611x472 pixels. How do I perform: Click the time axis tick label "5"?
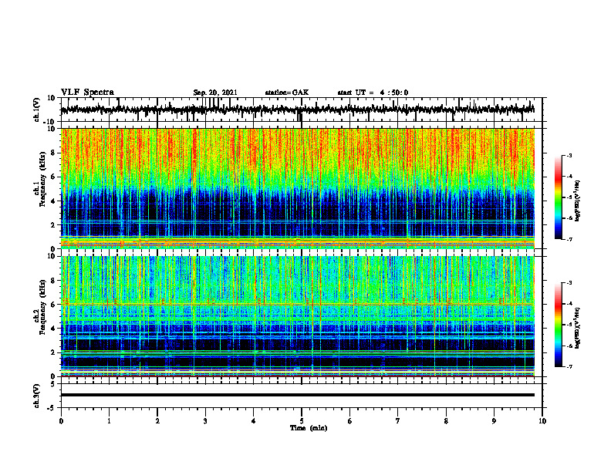tap(302, 421)
